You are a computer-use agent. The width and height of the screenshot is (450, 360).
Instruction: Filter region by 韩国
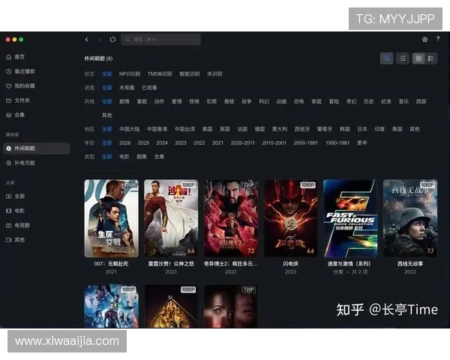(345, 129)
